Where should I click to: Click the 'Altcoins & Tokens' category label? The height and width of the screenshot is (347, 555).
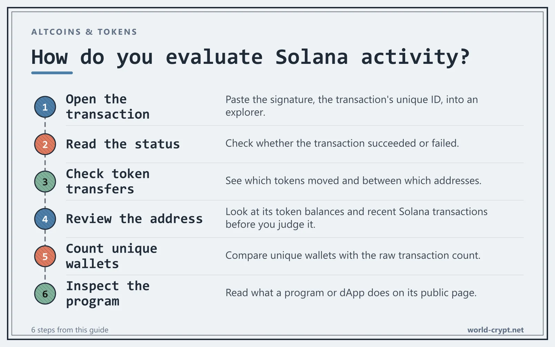click(x=84, y=32)
